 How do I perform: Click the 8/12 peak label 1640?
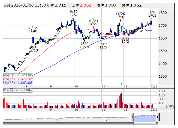[33, 31]
